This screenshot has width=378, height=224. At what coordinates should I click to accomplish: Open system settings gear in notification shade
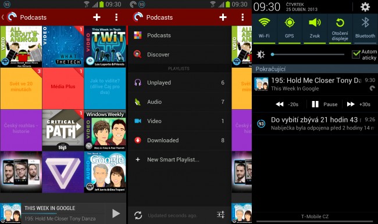365,7
